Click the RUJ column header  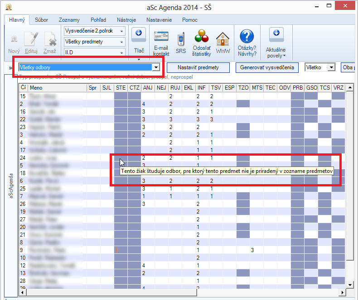175,88
